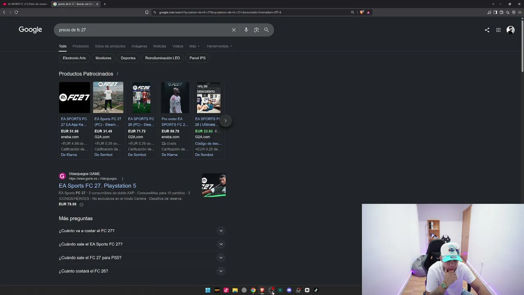The image size is (524, 295).
Task: Open ChatGPT from the taskbar
Action: 244,290
